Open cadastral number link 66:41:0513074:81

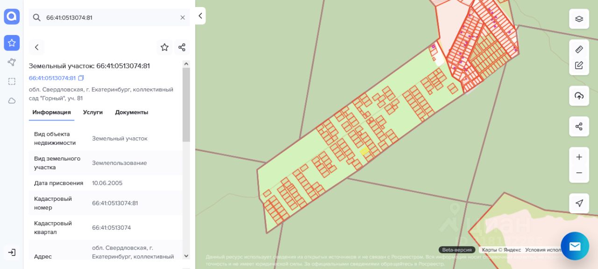pos(52,78)
